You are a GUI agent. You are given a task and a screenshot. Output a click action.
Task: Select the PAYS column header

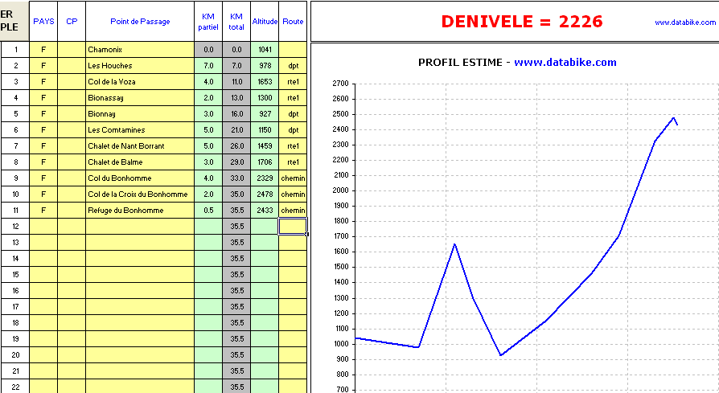point(43,22)
